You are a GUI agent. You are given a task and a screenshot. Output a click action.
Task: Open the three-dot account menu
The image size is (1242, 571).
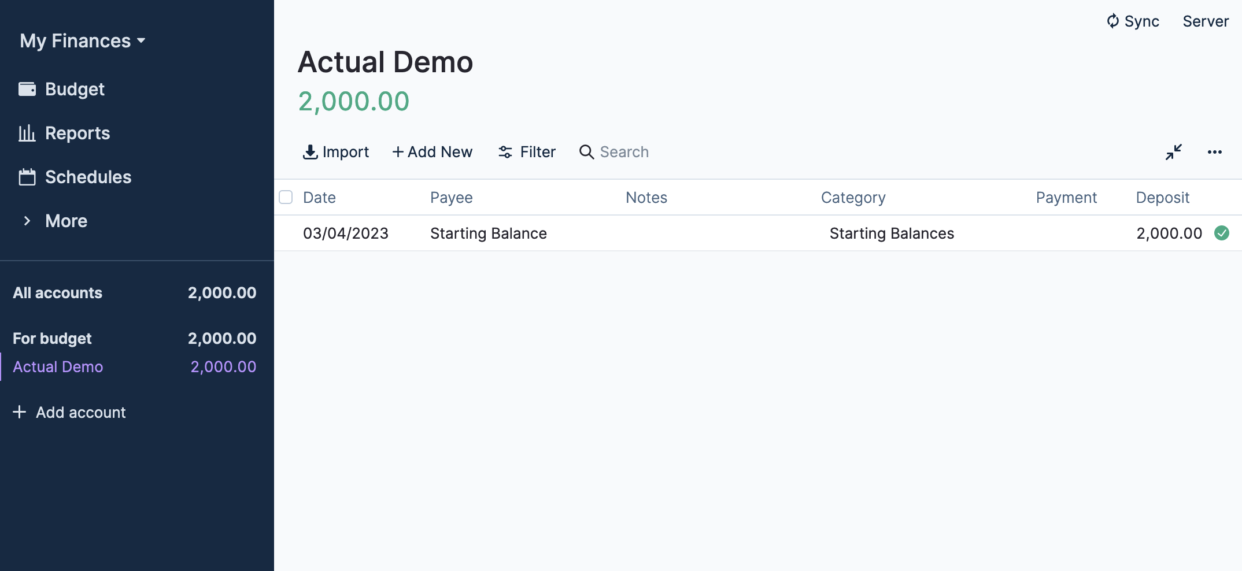(1214, 152)
